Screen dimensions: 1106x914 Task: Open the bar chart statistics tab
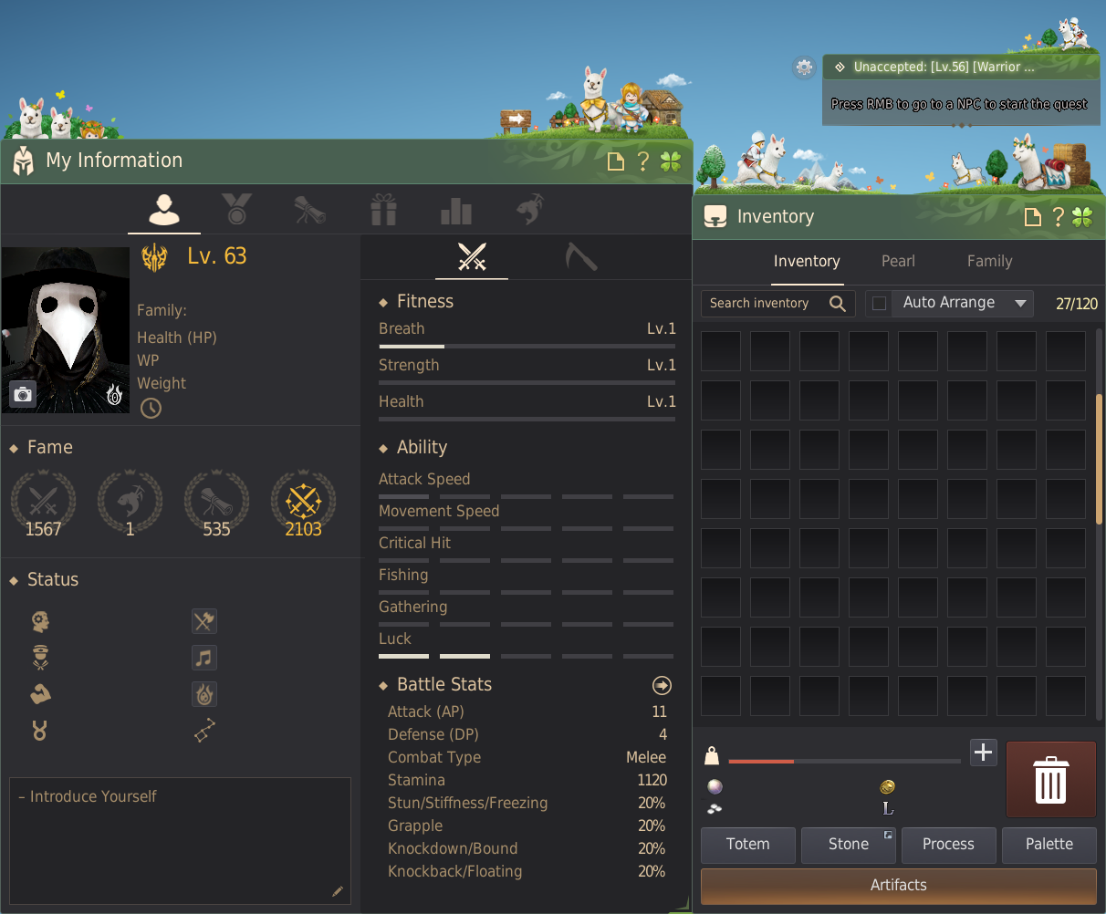click(456, 210)
